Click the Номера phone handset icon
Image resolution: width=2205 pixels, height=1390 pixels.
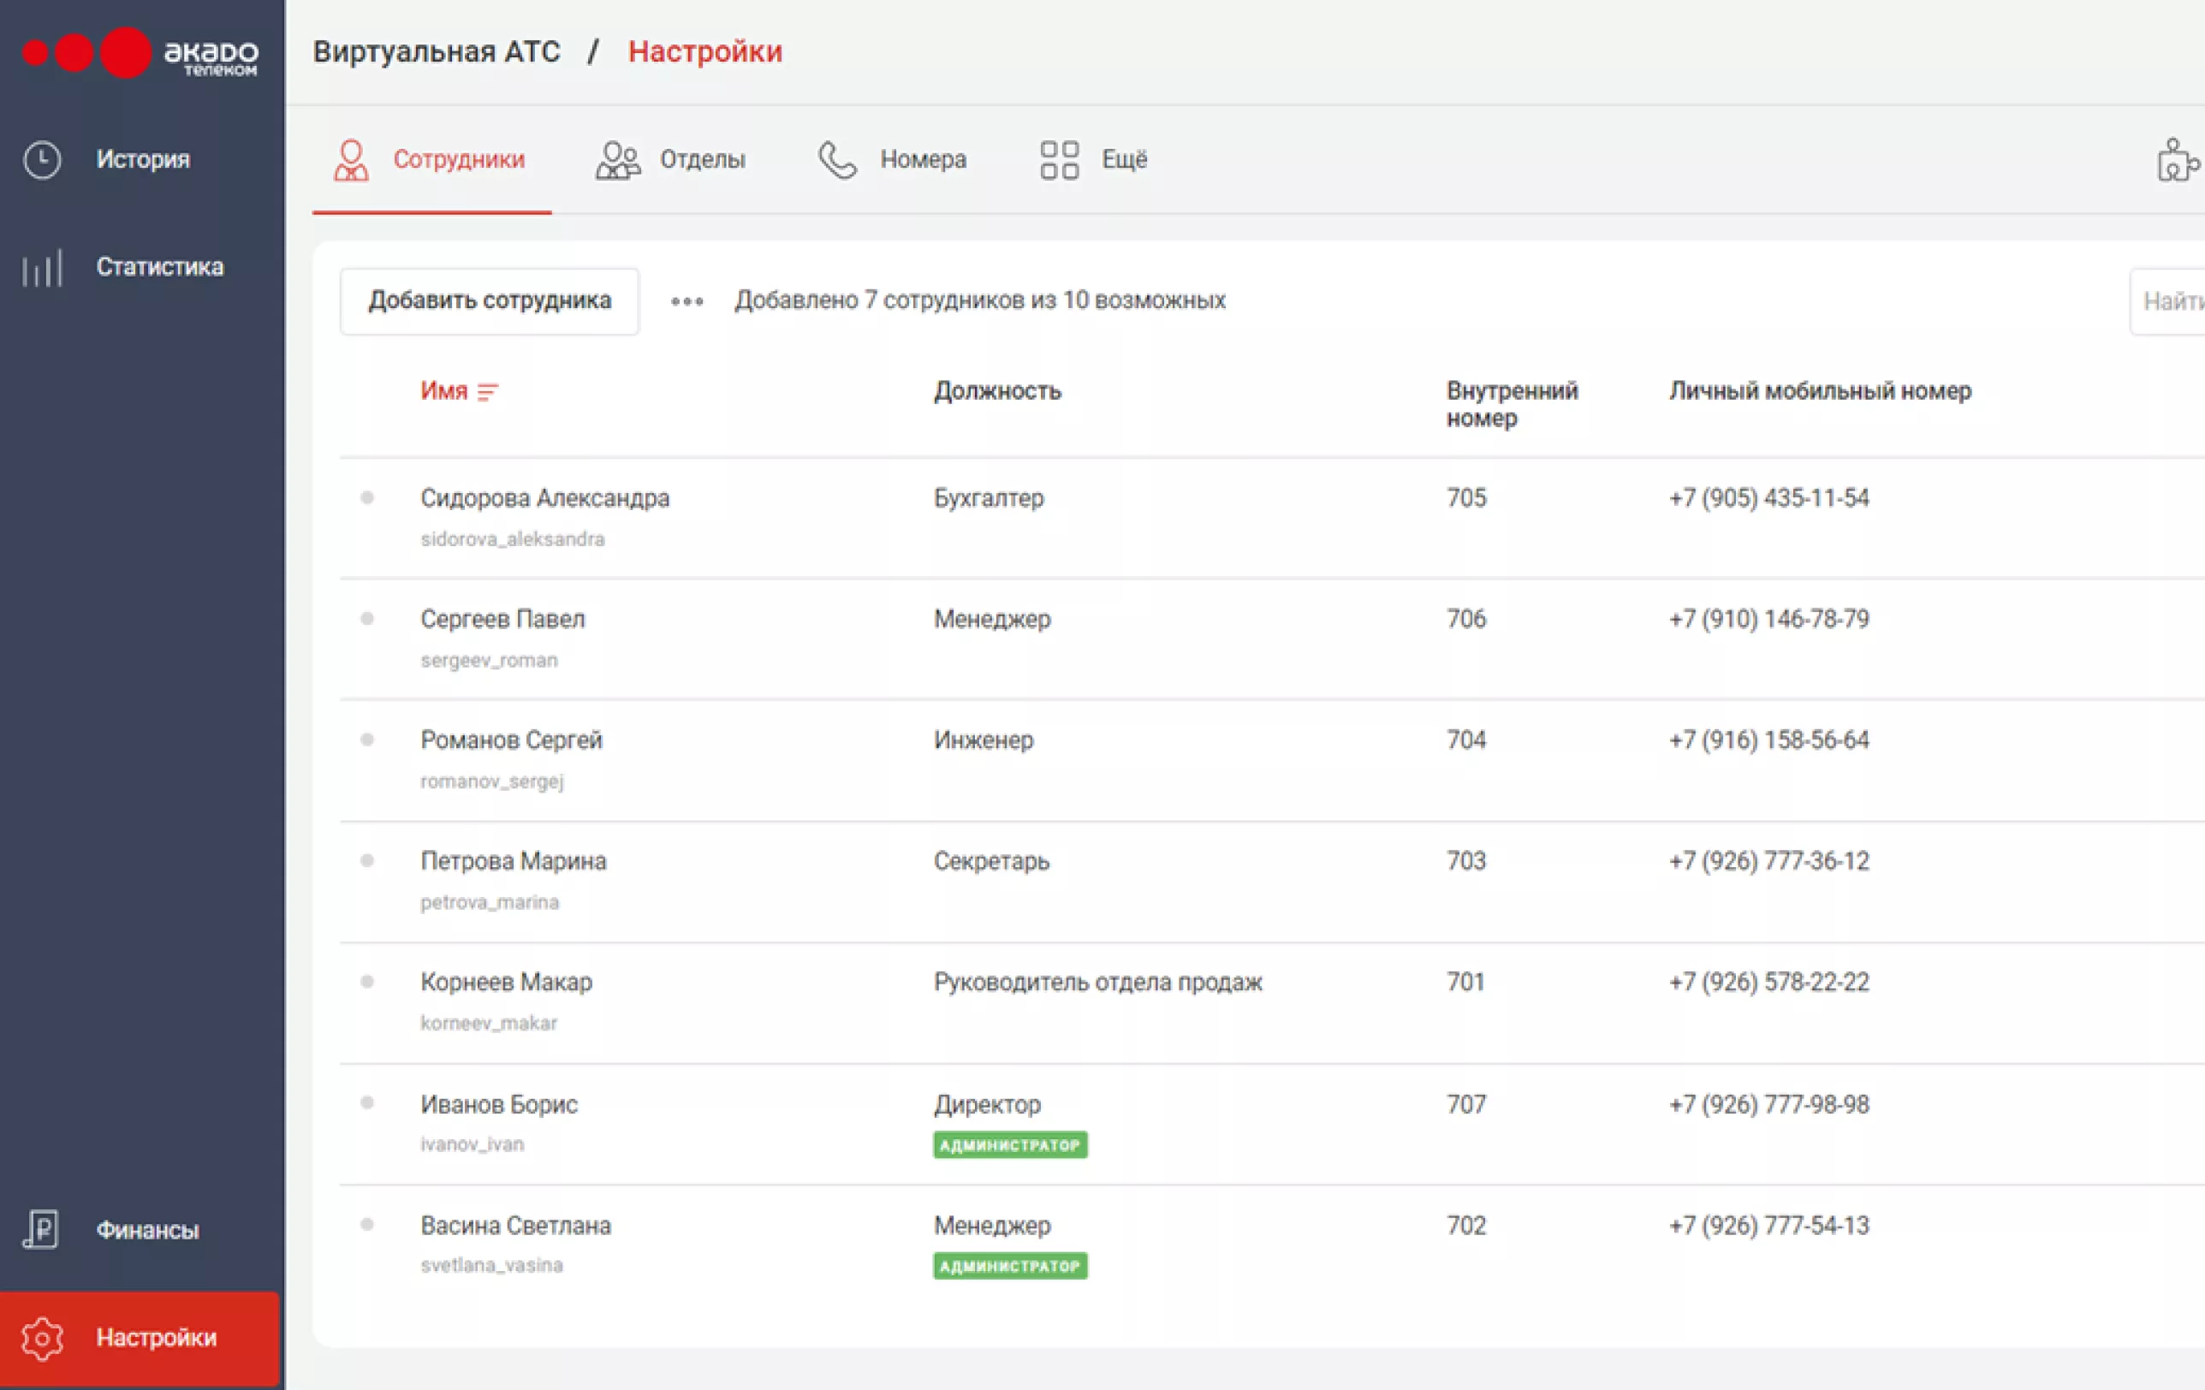[x=837, y=159]
